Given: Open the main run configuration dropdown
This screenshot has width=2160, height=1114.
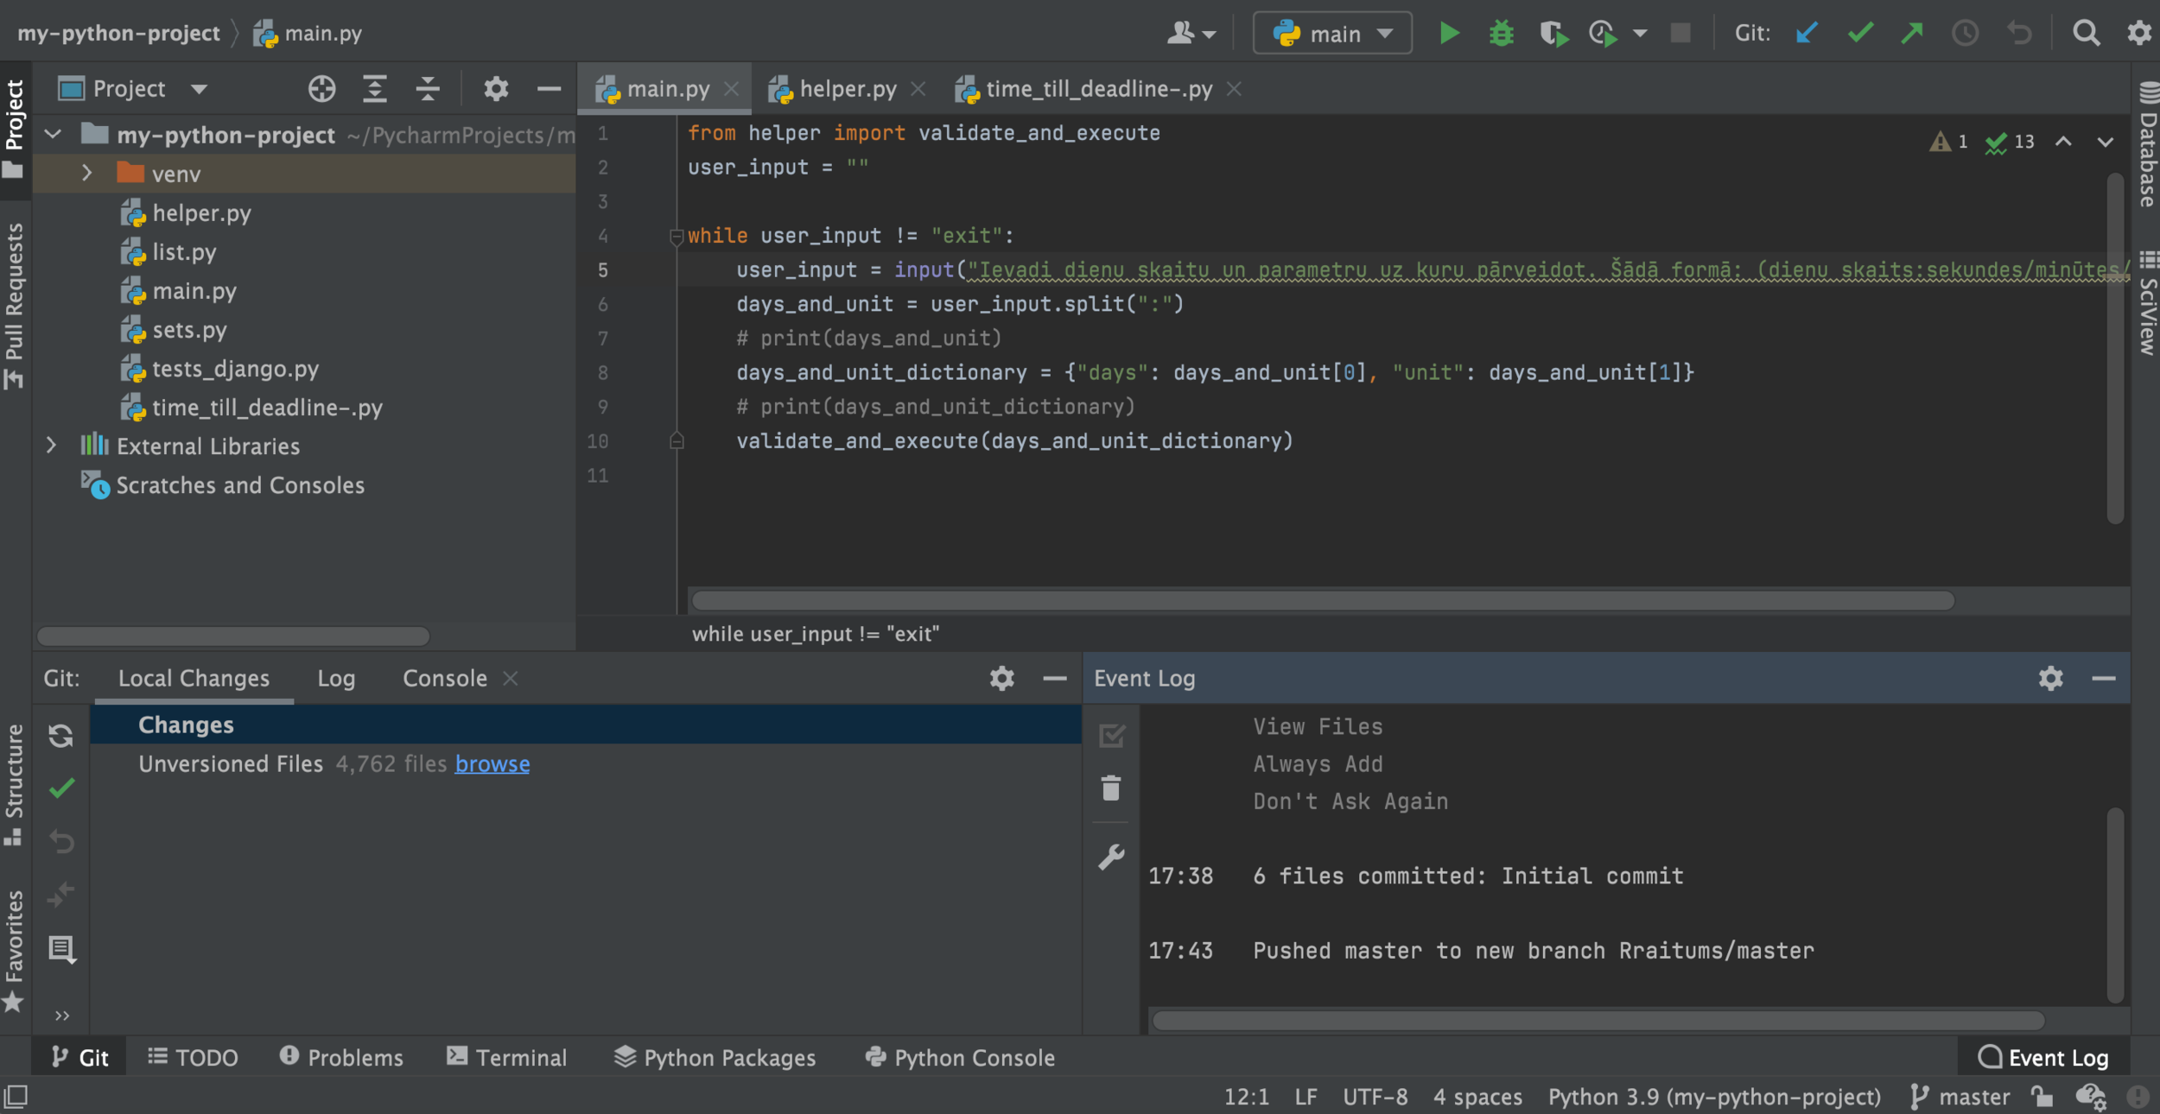Looking at the screenshot, I should coord(1332,34).
